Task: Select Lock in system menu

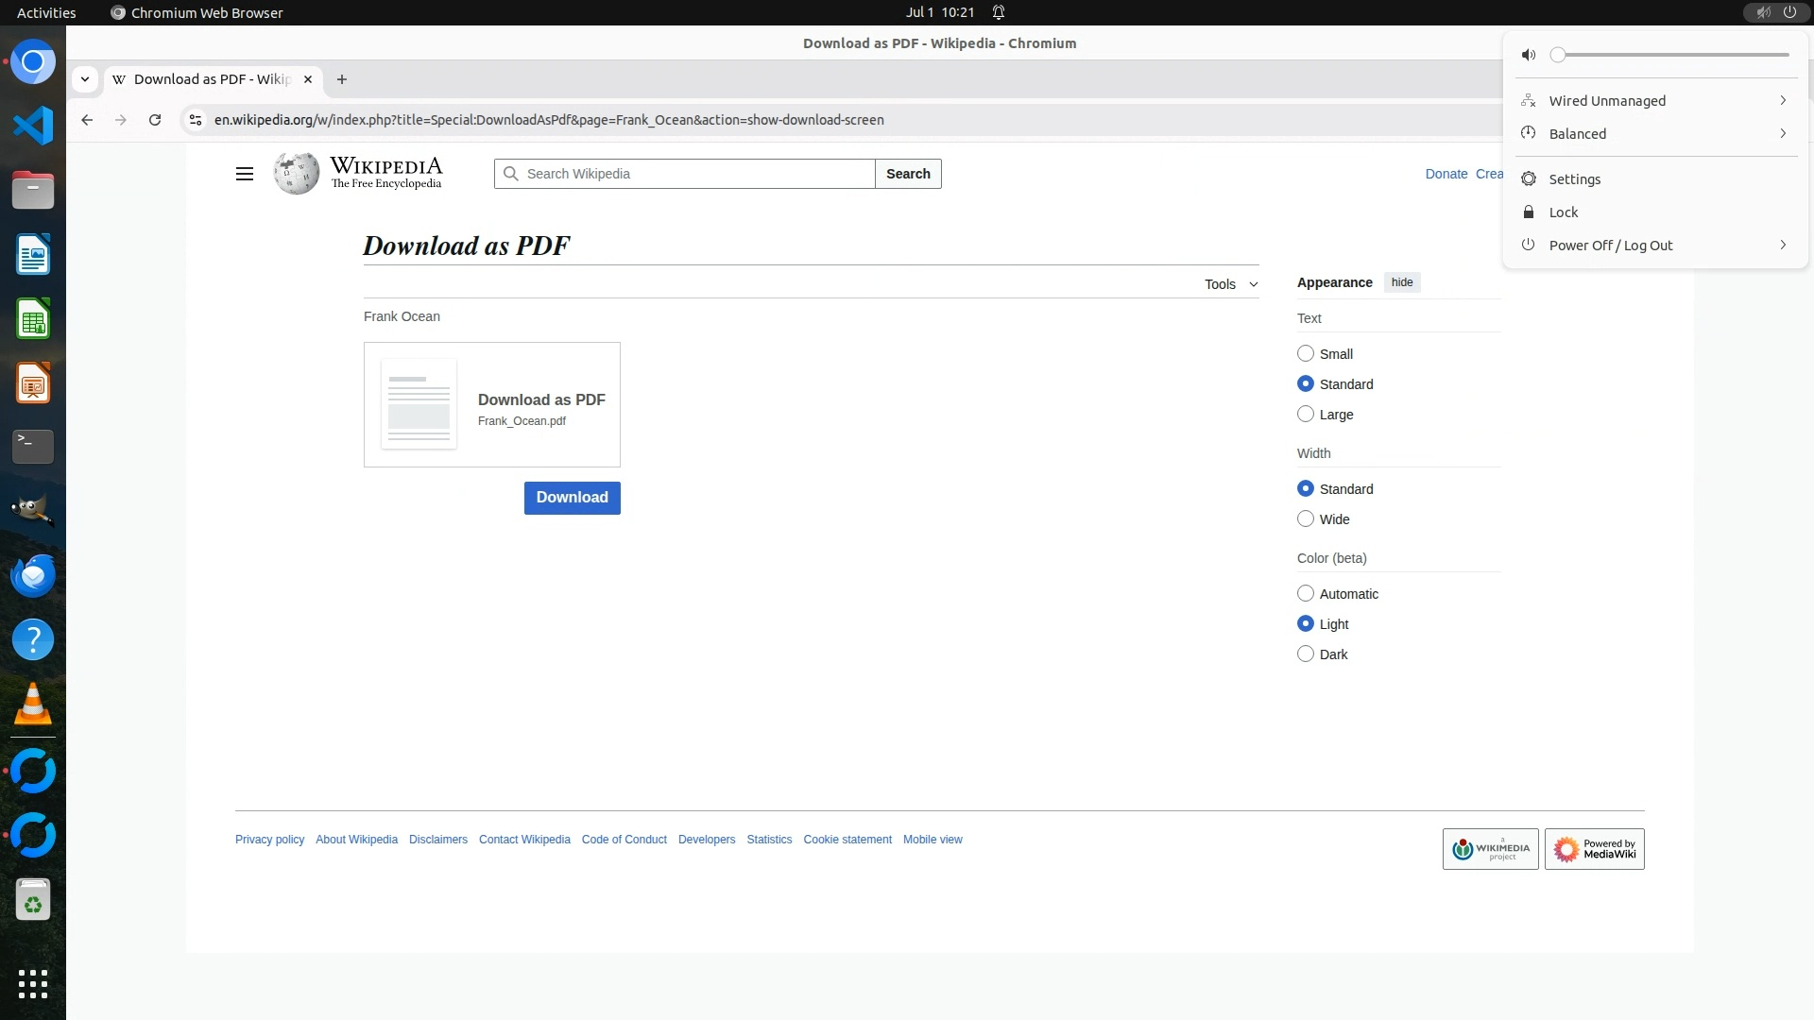Action: click(x=1563, y=212)
